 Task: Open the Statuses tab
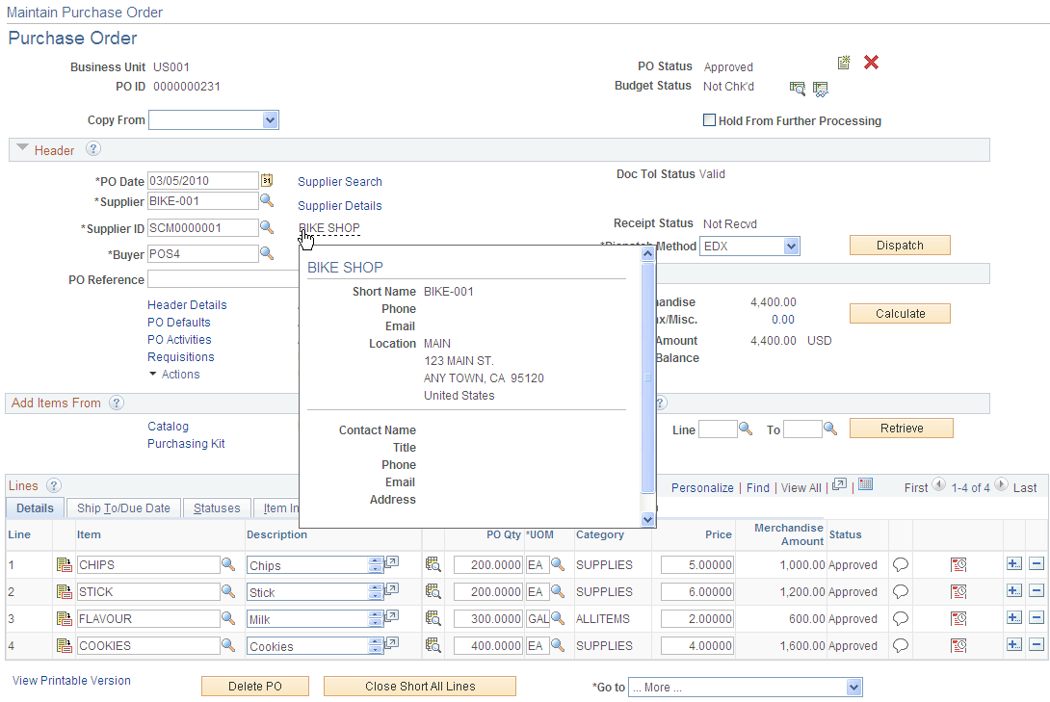coord(216,507)
